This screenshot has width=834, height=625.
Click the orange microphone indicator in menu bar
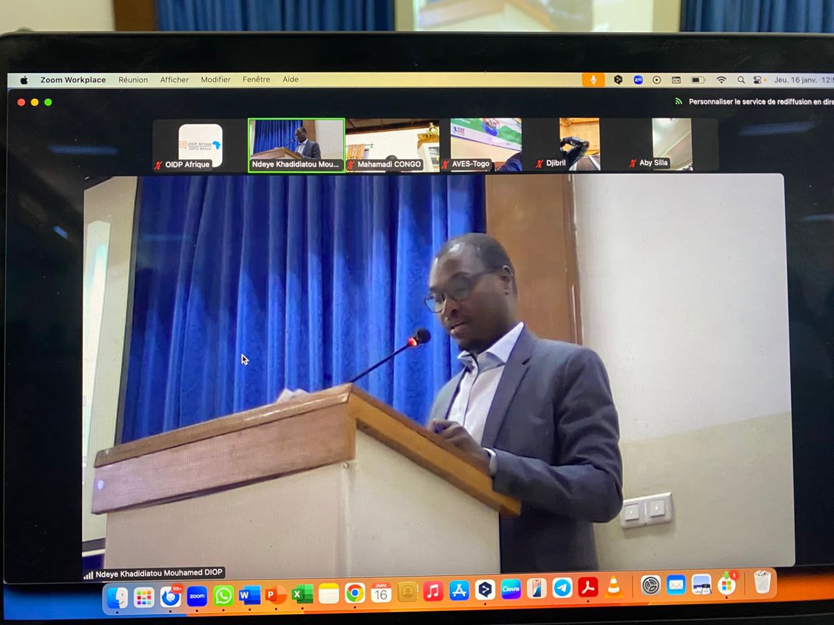coord(593,79)
